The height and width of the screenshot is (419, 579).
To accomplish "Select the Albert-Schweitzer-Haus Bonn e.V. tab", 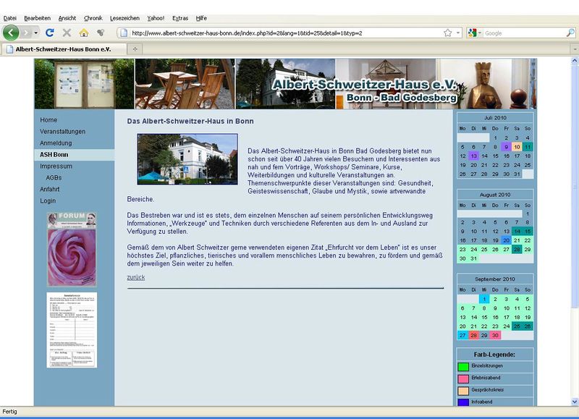I will (x=65, y=48).
